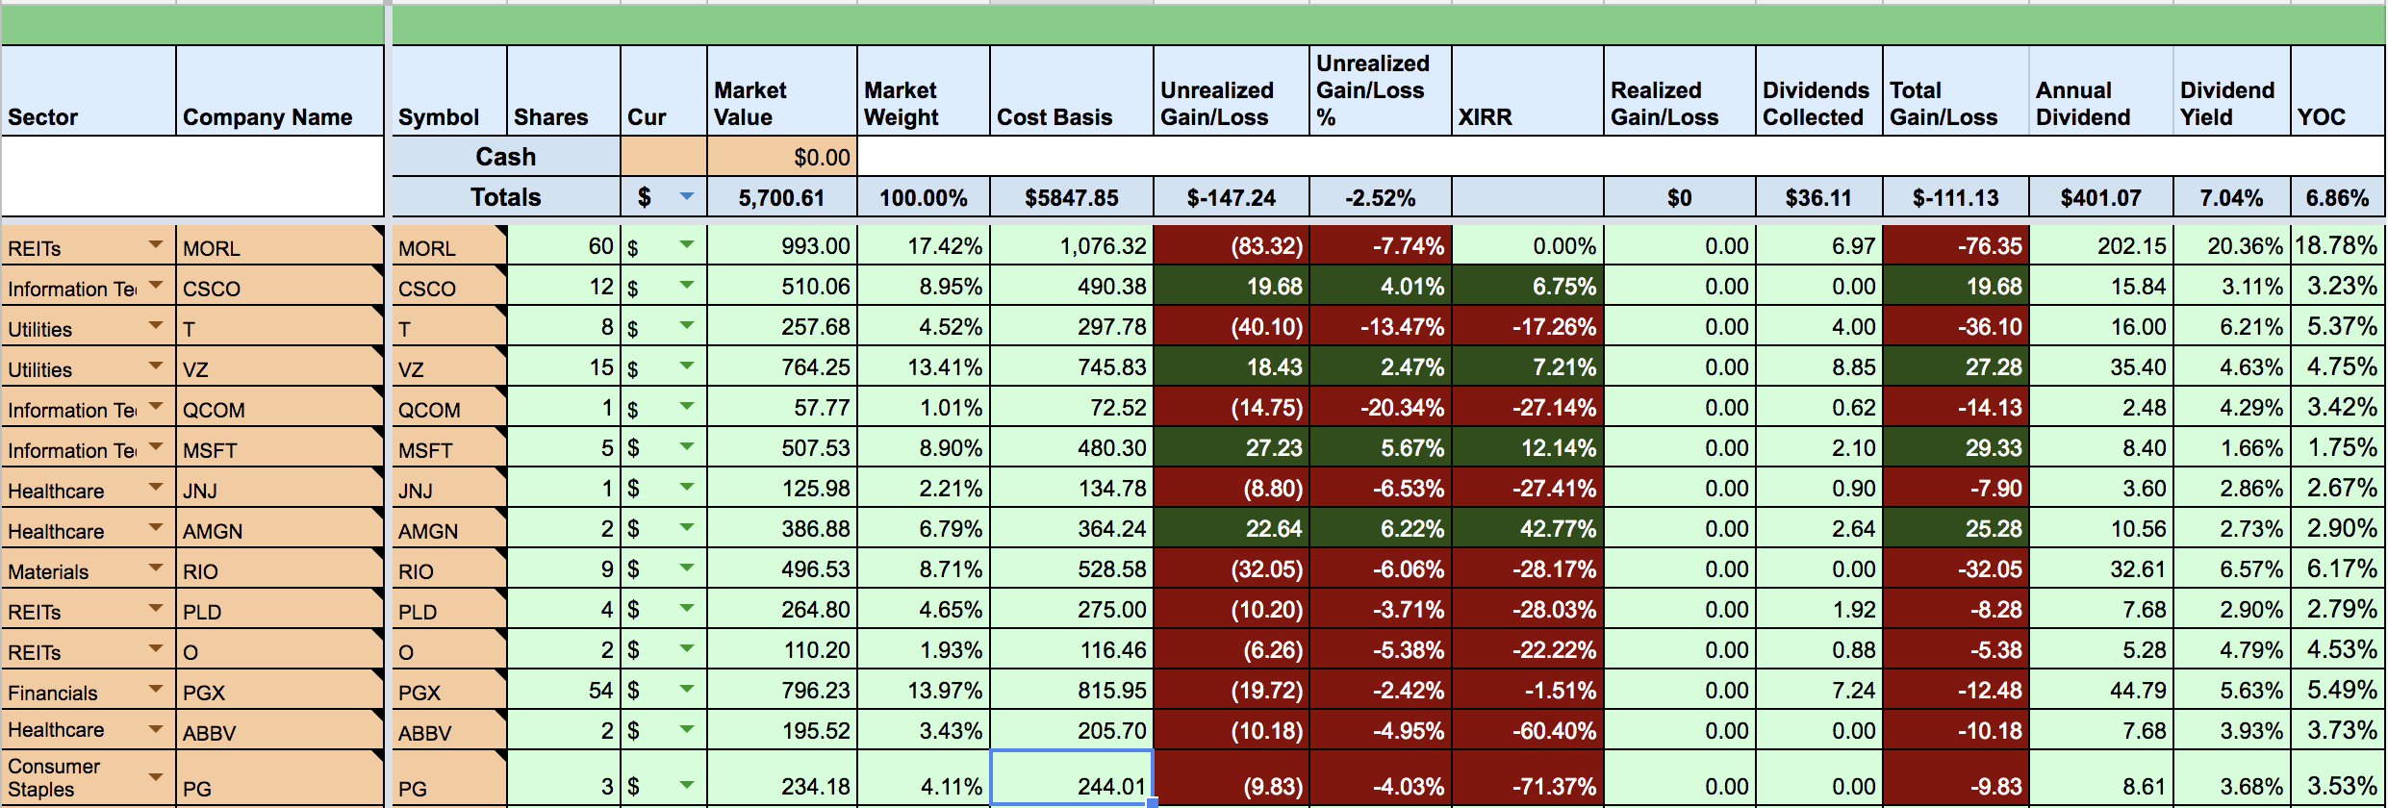Select the Dividends Collected header cell
2388x808 pixels.
(x=1819, y=90)
